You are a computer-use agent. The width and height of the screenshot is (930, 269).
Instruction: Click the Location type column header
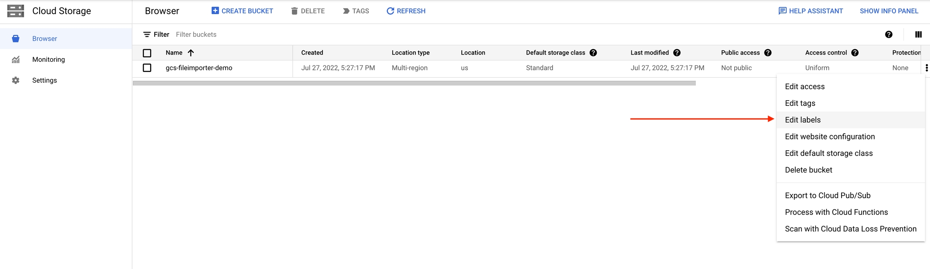click(411, 53)
